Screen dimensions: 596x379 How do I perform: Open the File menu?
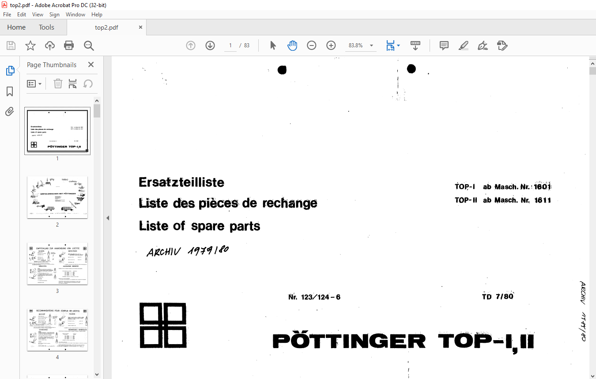pyautogui.click(x=7, y=15)
